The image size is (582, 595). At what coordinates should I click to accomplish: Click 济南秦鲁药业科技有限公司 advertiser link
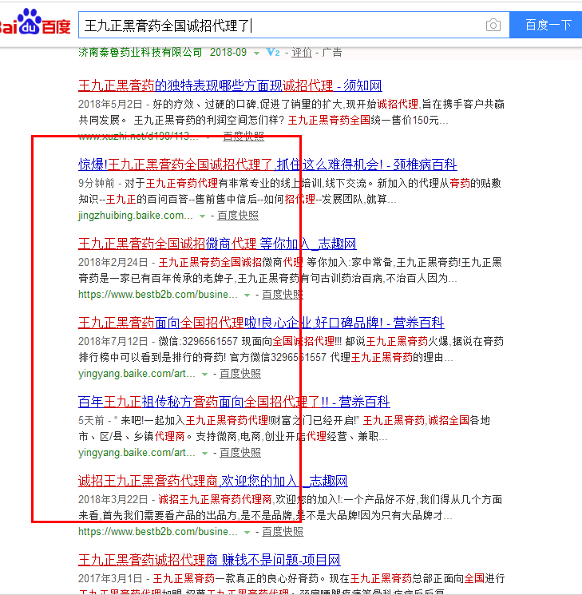140,53
